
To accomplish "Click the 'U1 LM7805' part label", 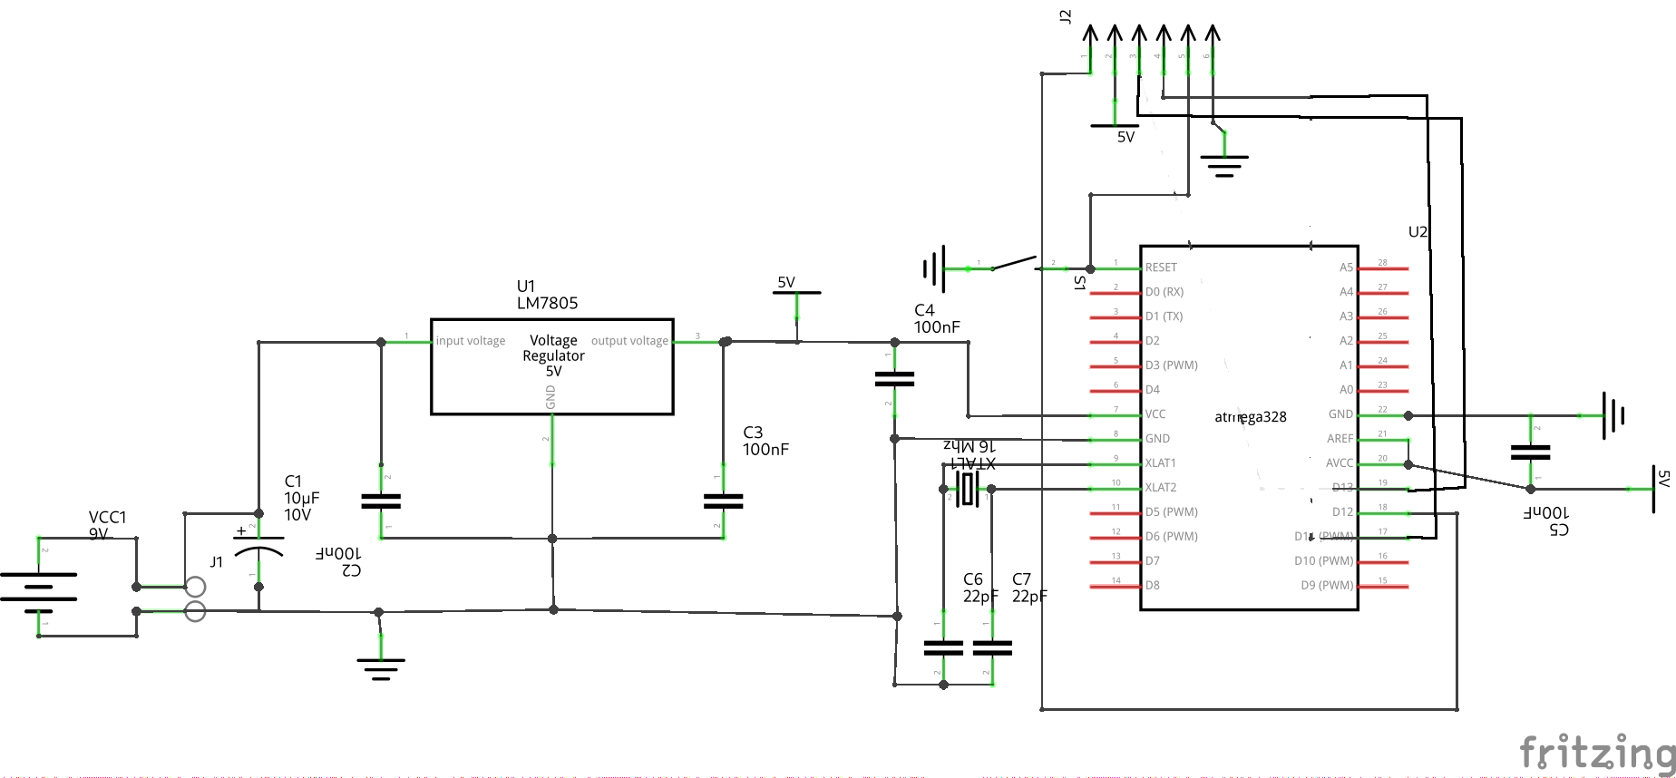I will click(x=547, y=295).
